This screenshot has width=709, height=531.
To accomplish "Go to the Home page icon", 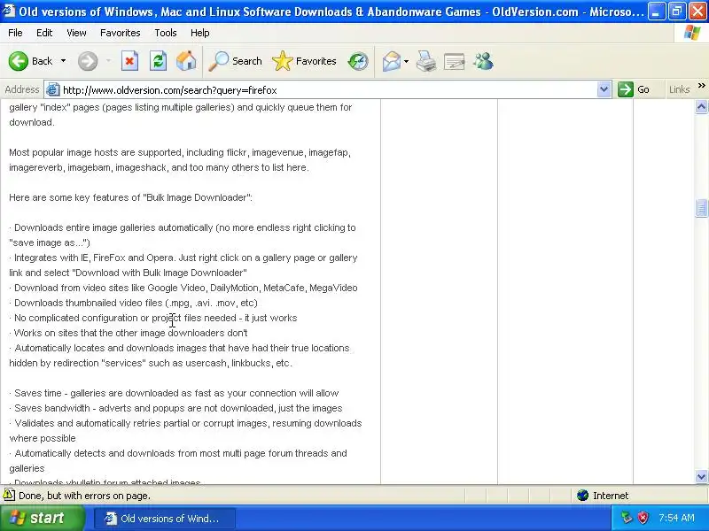I will pos(186,61).
